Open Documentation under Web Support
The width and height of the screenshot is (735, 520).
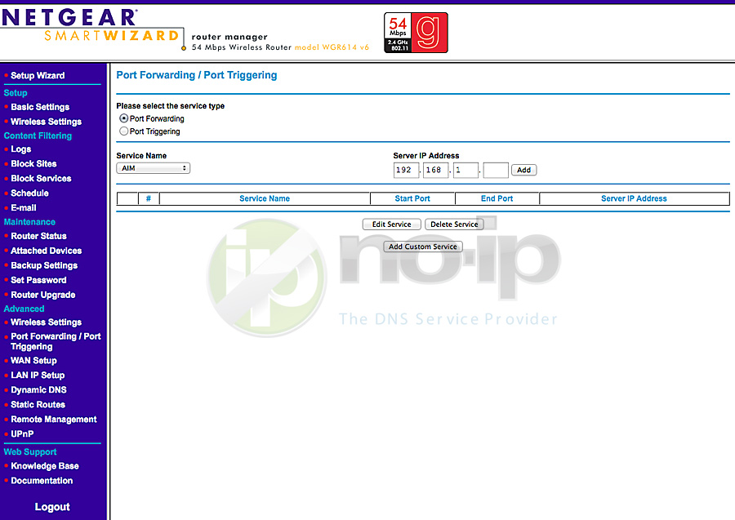tap(42, 481)
